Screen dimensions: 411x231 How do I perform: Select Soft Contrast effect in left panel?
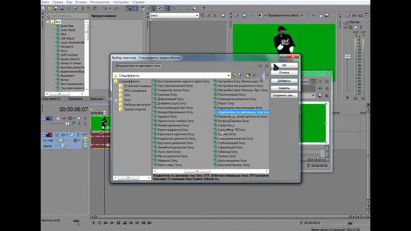point(69,55)
